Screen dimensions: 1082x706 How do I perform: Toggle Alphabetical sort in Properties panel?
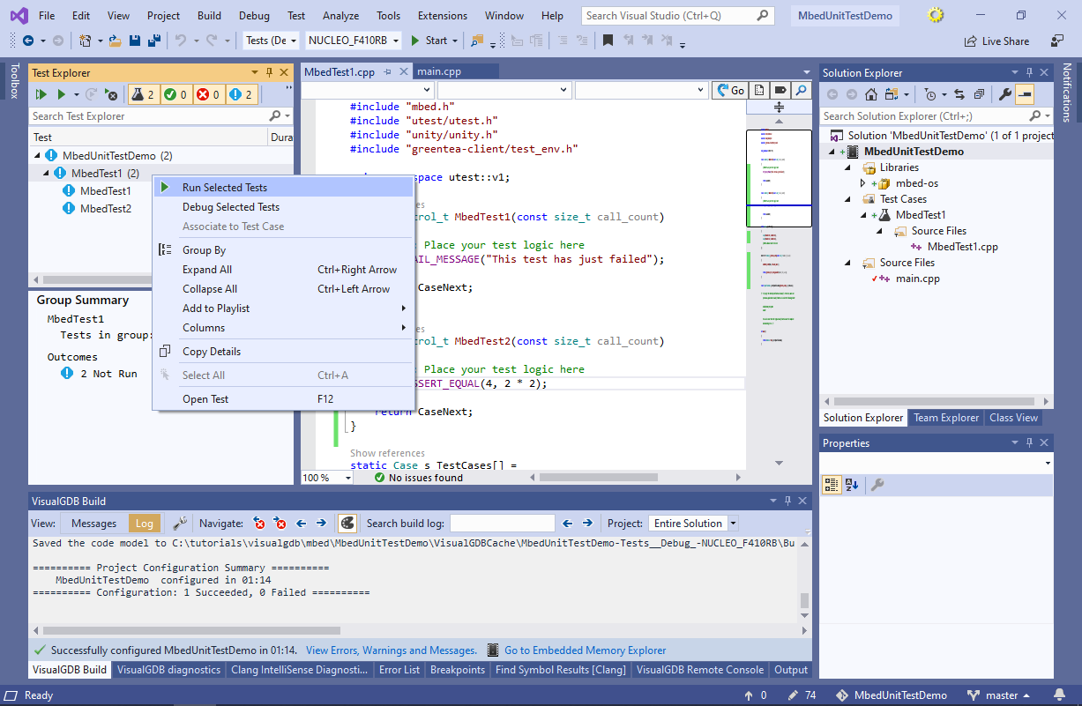tap(852, 485)
